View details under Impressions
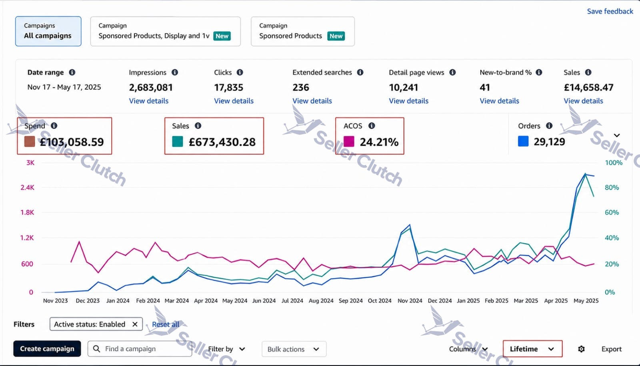The width and height of the screenshot is (640, 366). [x=149, y=101]
